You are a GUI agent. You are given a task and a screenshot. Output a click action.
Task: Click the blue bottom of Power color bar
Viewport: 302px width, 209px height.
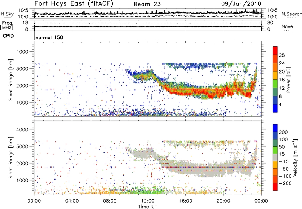[x=275, y=108]
